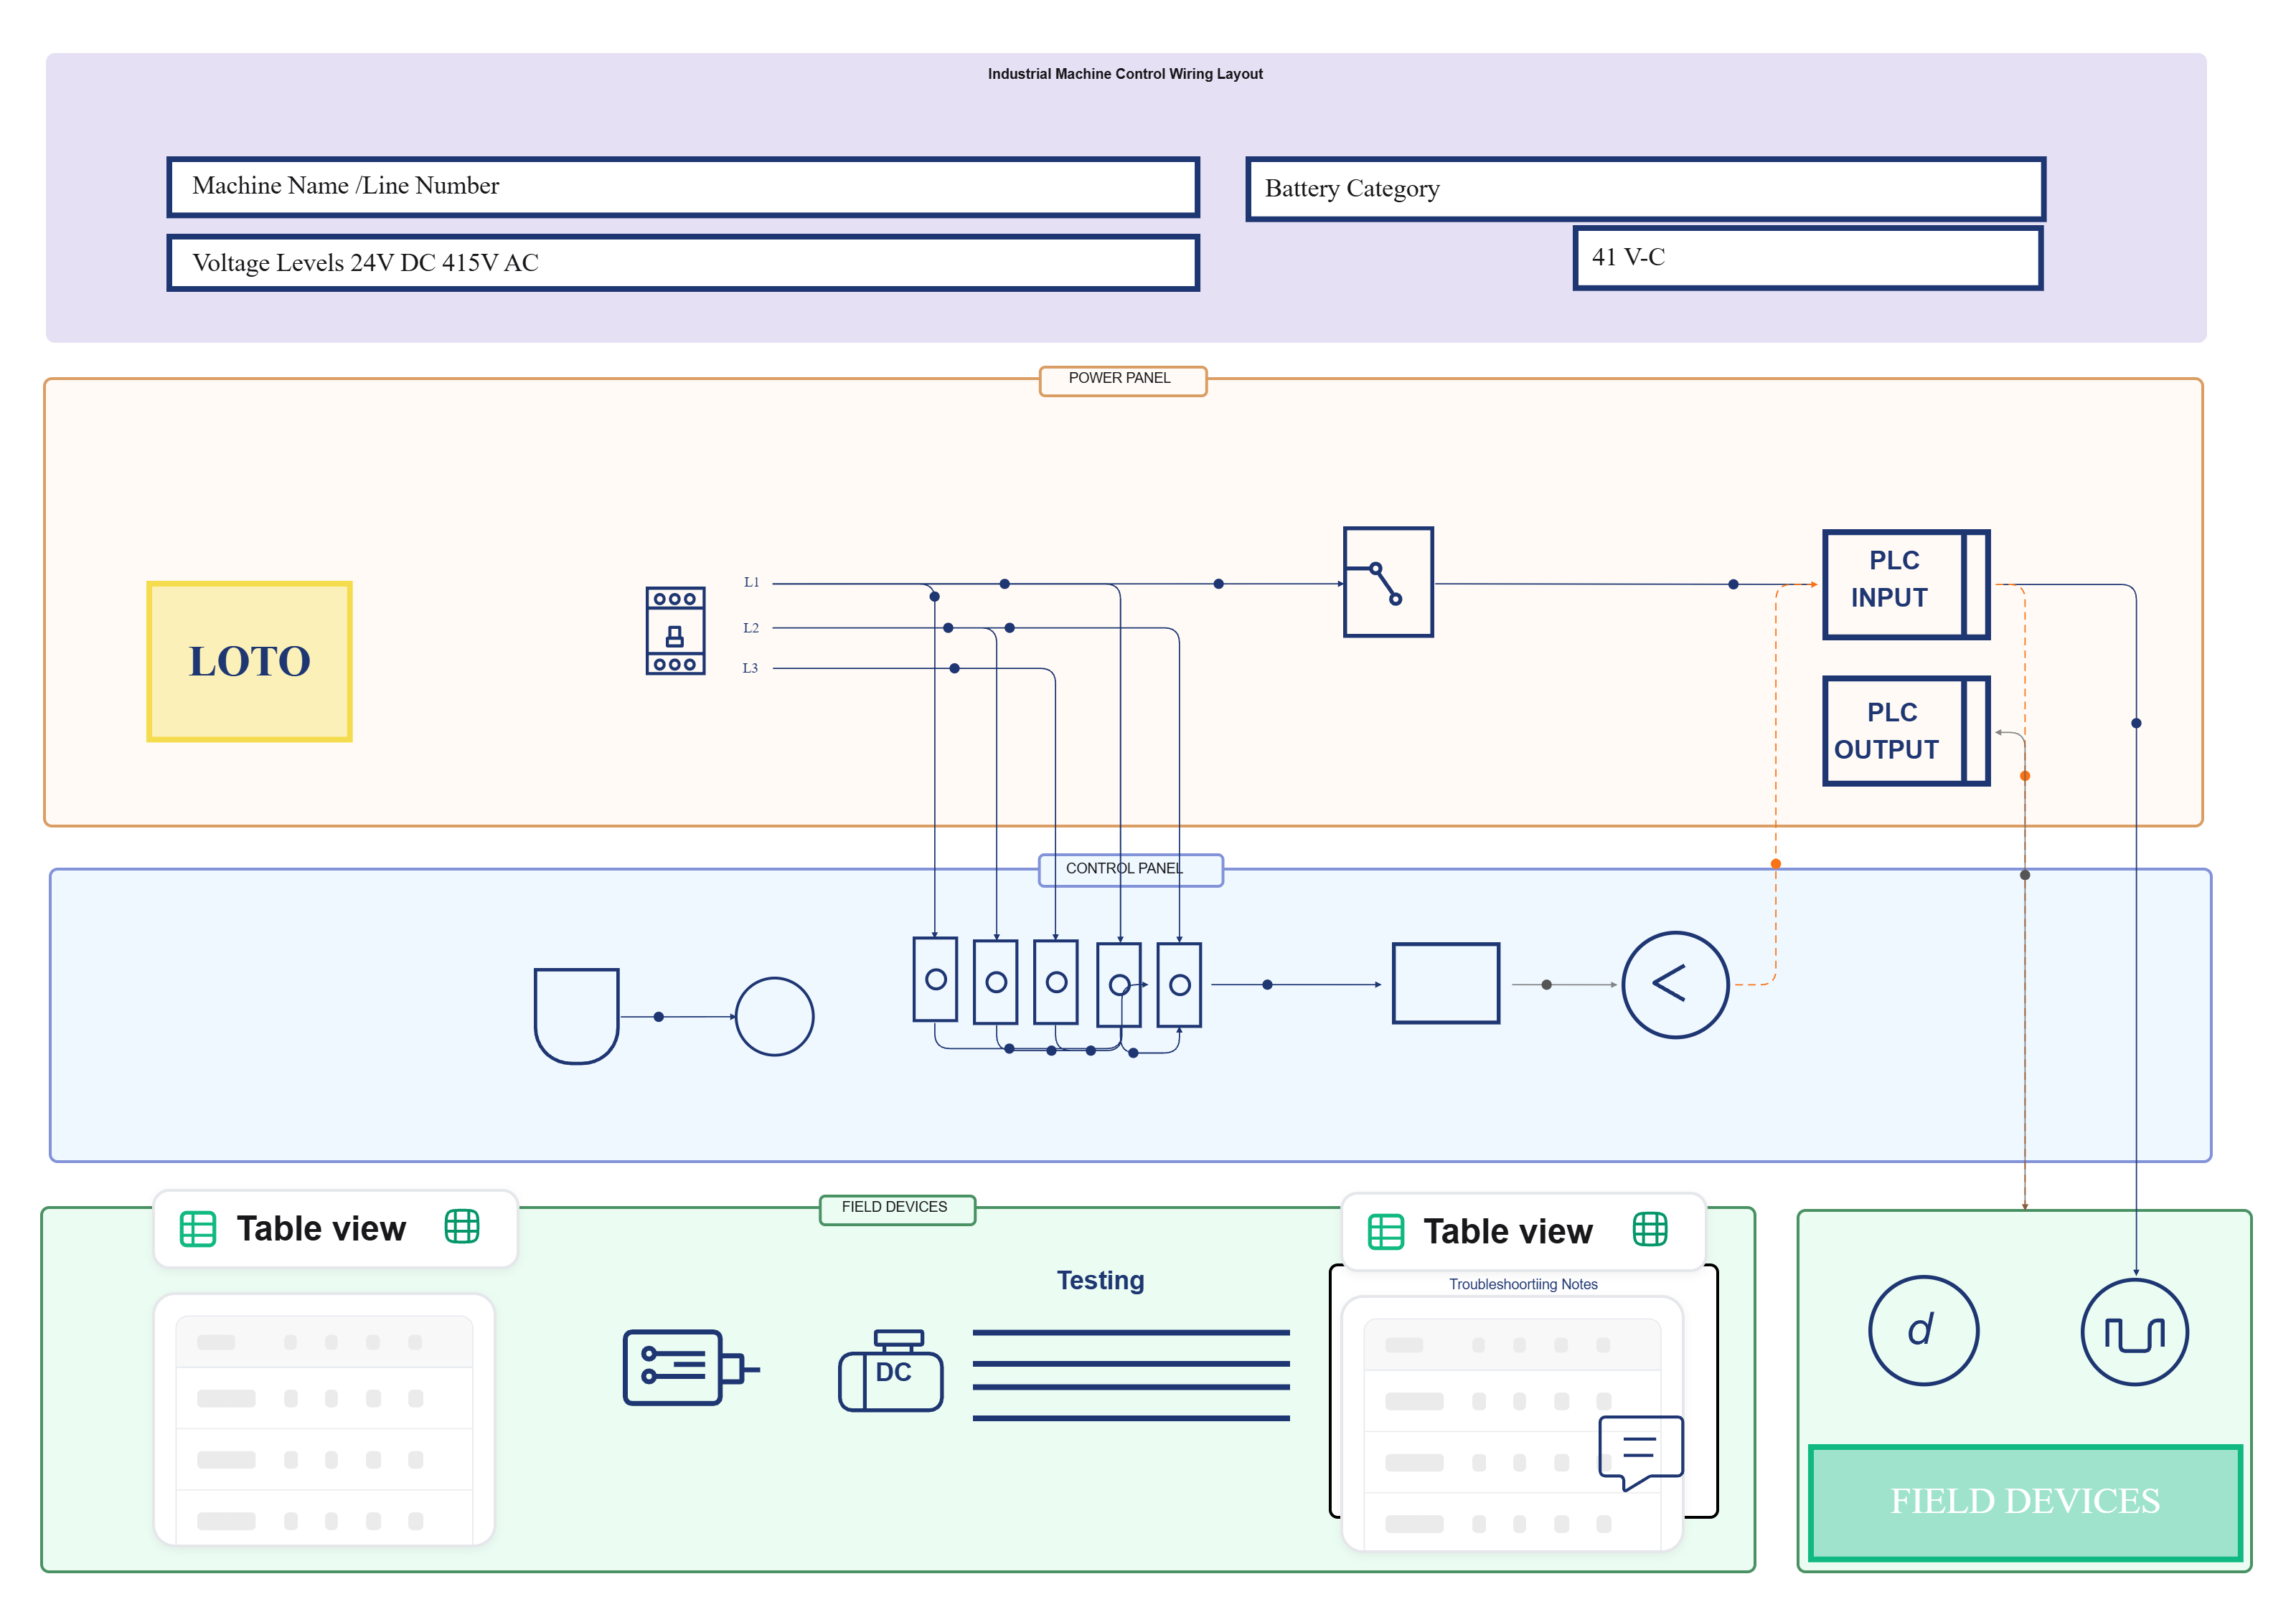Select the first terminal block with circle
Screen dimensions: 2296x1622
click(935, 978)
